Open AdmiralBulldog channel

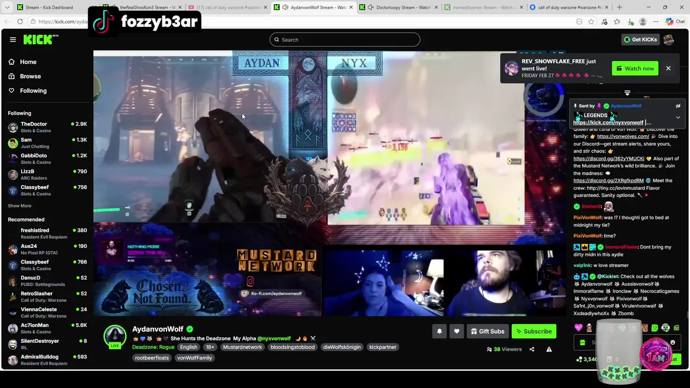click(47, 360)
